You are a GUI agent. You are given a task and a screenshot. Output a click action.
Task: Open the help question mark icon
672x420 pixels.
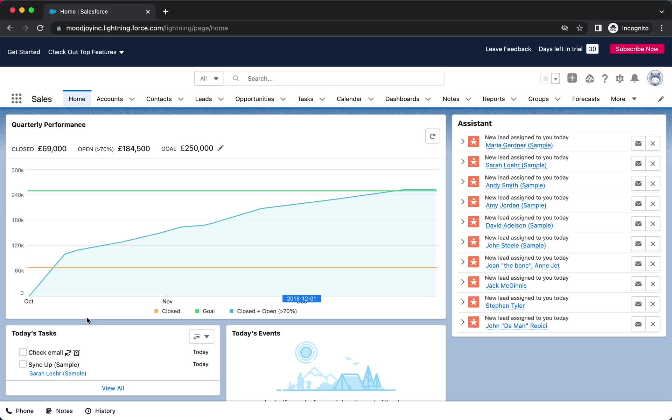tap(604, 79)
